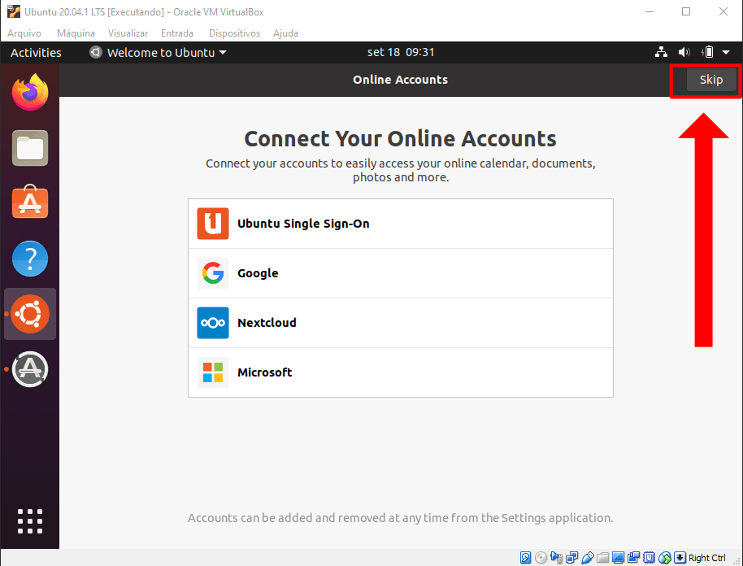
Task: Open Software Updater in the dock
Action: 30,369
